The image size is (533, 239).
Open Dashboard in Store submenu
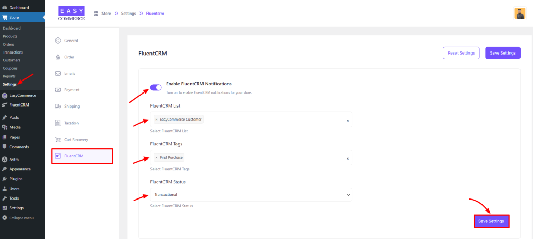tap(12, 28)
